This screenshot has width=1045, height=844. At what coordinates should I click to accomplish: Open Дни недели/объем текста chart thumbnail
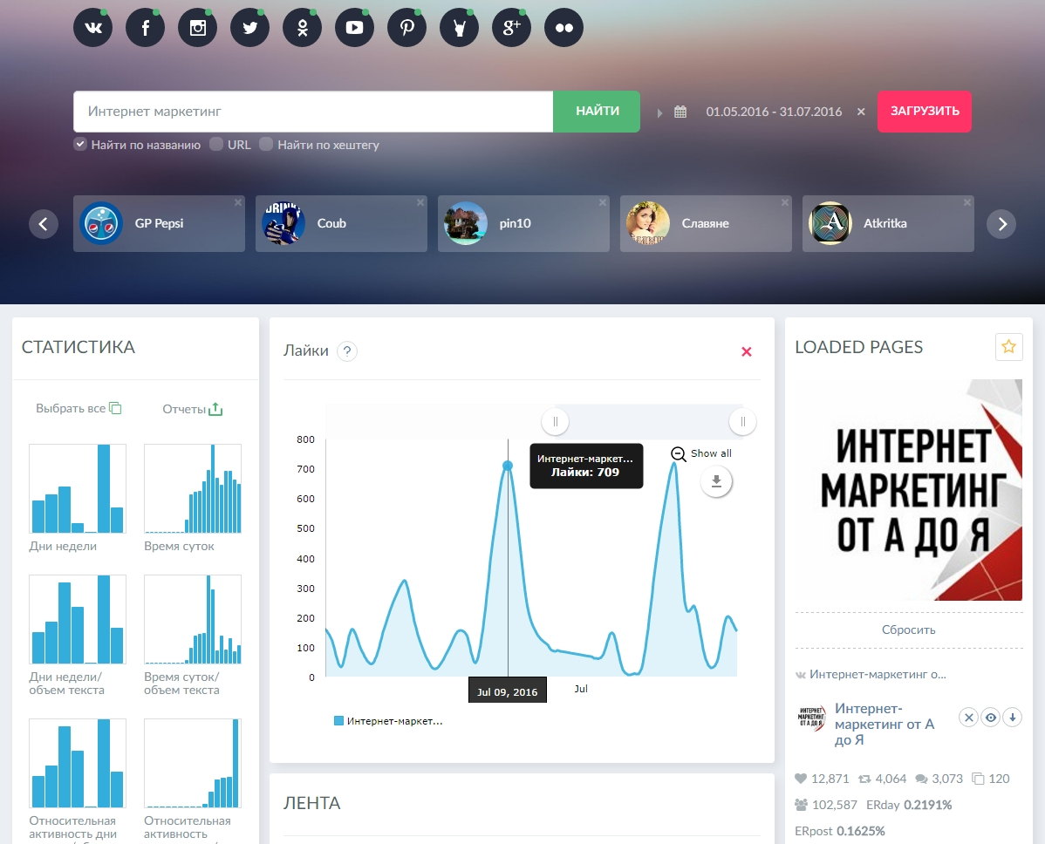pyautogui.click(x=78, y=620)
